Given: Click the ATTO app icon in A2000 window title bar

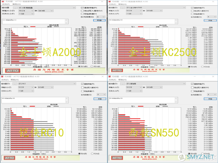Looking at the screenshot, I should tap(3, 1).
